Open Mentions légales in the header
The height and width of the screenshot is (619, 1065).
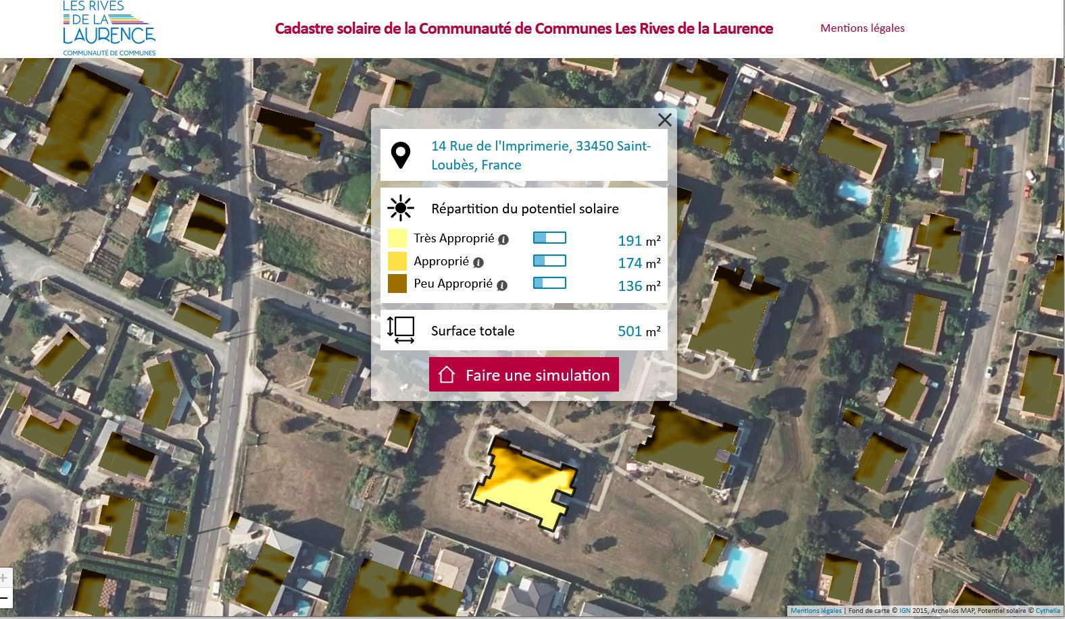(862, 28)
